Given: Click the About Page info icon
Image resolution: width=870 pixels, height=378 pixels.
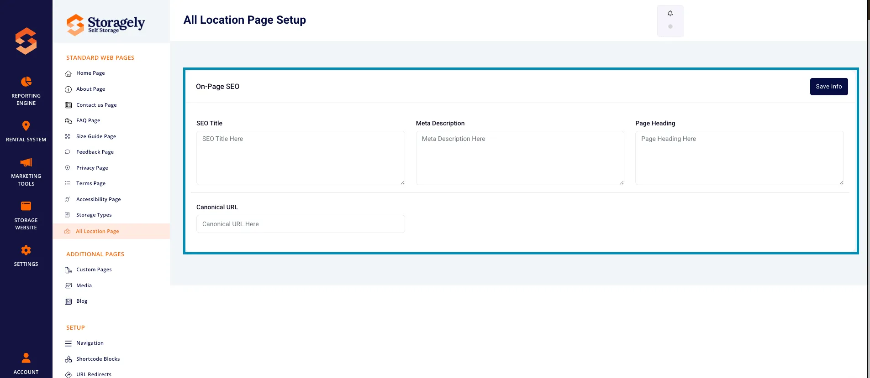Looking at the screenshot, I should click(68, 89).
